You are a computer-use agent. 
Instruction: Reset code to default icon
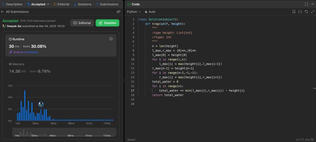pyautogui.click(x=307, y=12)
